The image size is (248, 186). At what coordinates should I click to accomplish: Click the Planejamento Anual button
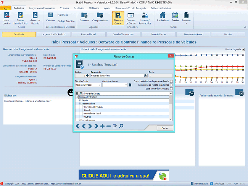[193, 34]
